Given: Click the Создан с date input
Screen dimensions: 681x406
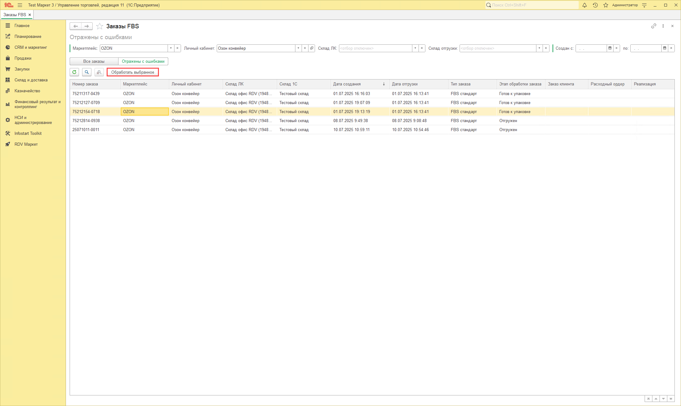Looking at the screenshot, I should pos(591,48).
